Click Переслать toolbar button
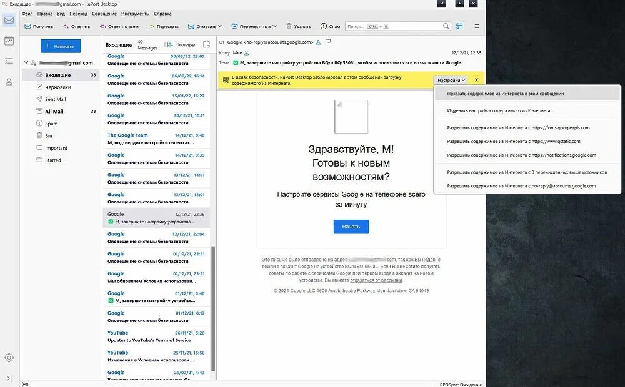 coord(163,26)
